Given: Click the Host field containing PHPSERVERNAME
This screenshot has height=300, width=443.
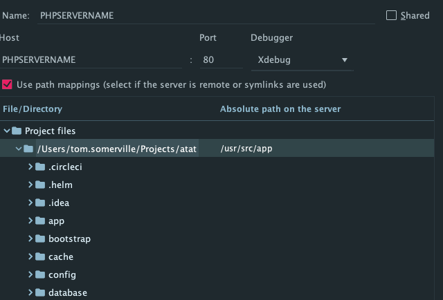Looking at the screenshot, I should 91,60.
